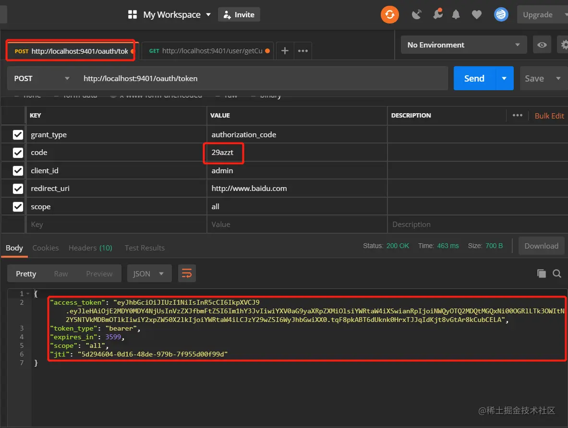Click the jti value in response
568x428 pixels.
153,354
